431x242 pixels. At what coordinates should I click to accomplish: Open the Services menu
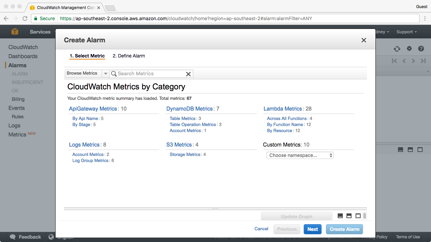coord(40,32)
